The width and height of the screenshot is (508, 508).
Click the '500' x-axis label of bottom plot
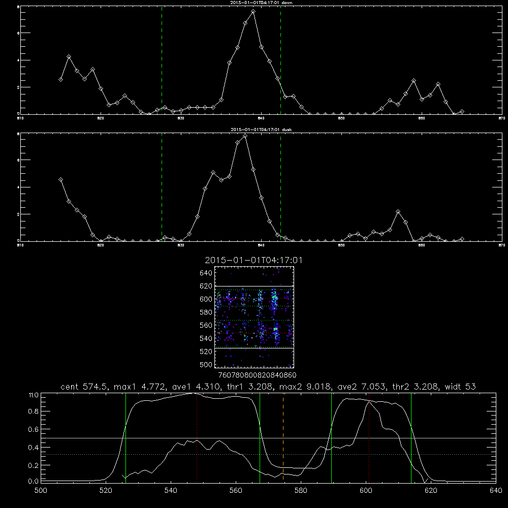pos(41,491)
